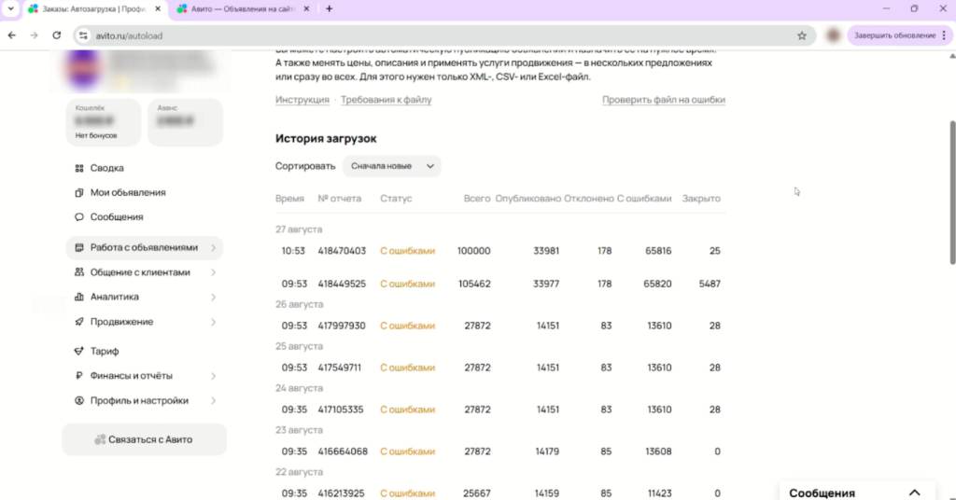Expand the Общение с клиентами section
The image size is (956, 500).
point(213,272)
